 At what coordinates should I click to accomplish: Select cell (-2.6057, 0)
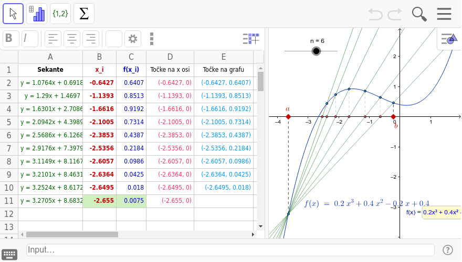tap(170, 162)
